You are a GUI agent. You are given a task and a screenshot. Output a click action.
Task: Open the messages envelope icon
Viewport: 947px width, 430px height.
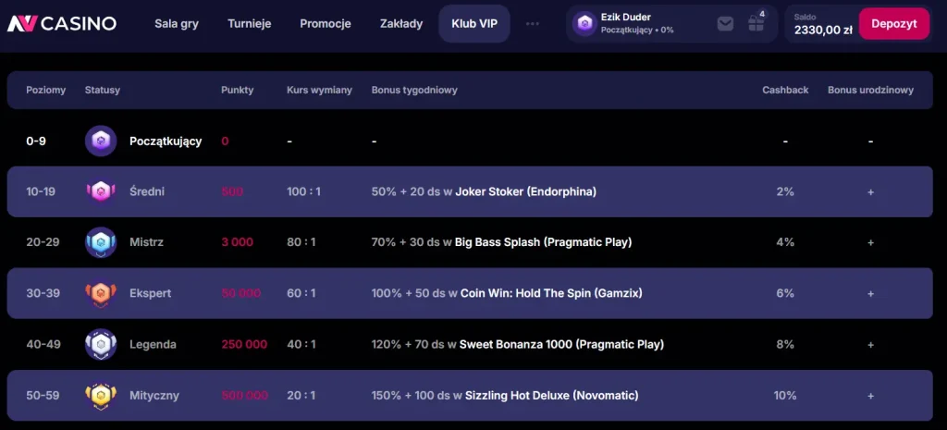(725, 23)
